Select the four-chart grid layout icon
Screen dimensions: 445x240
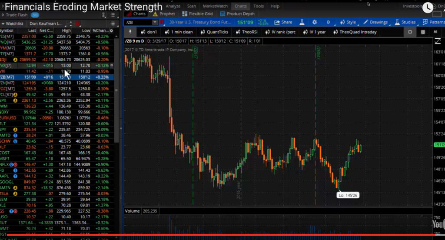422,32
